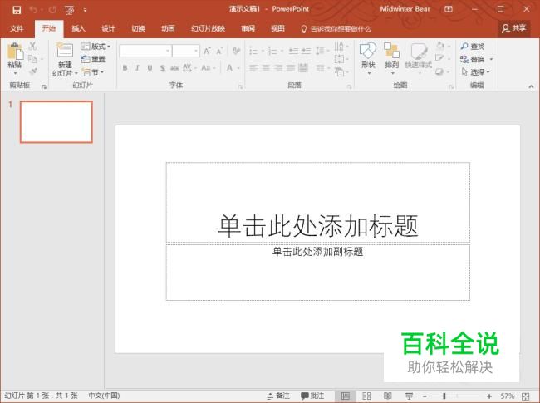Select slide 1 thumbnail in the panel
Image resolution: width=540 pixels, height=403 pixels.
[x=56, y=121]
